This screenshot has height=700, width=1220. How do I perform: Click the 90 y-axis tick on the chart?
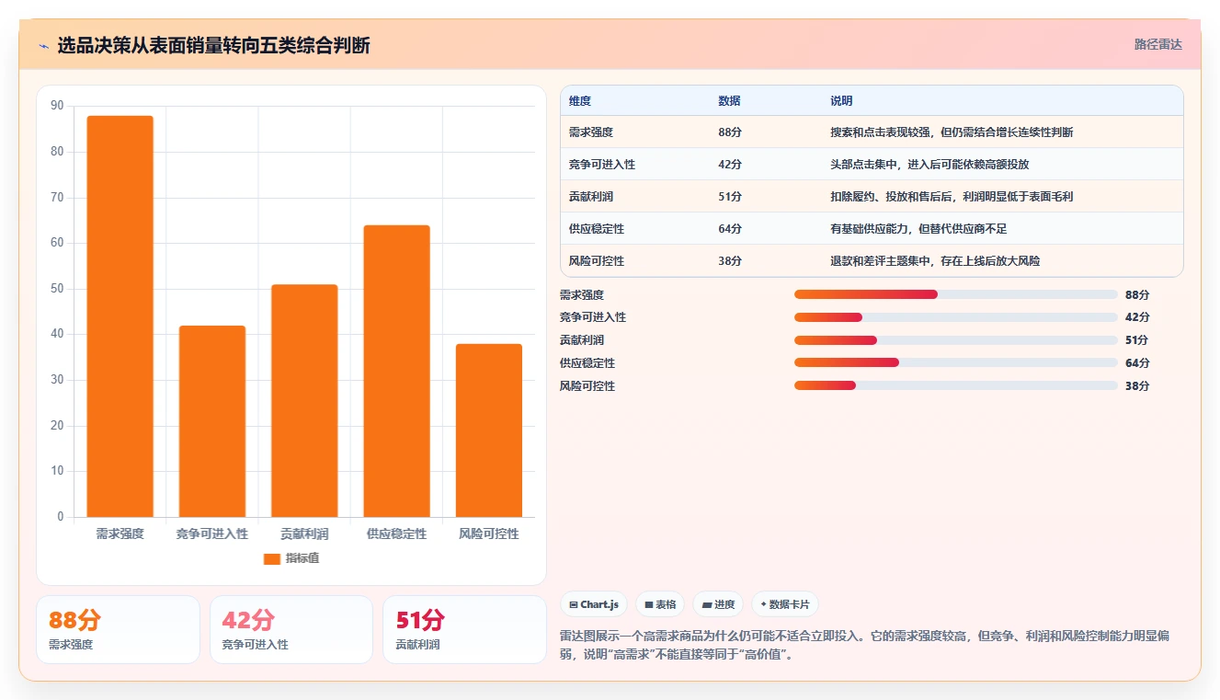58,106
